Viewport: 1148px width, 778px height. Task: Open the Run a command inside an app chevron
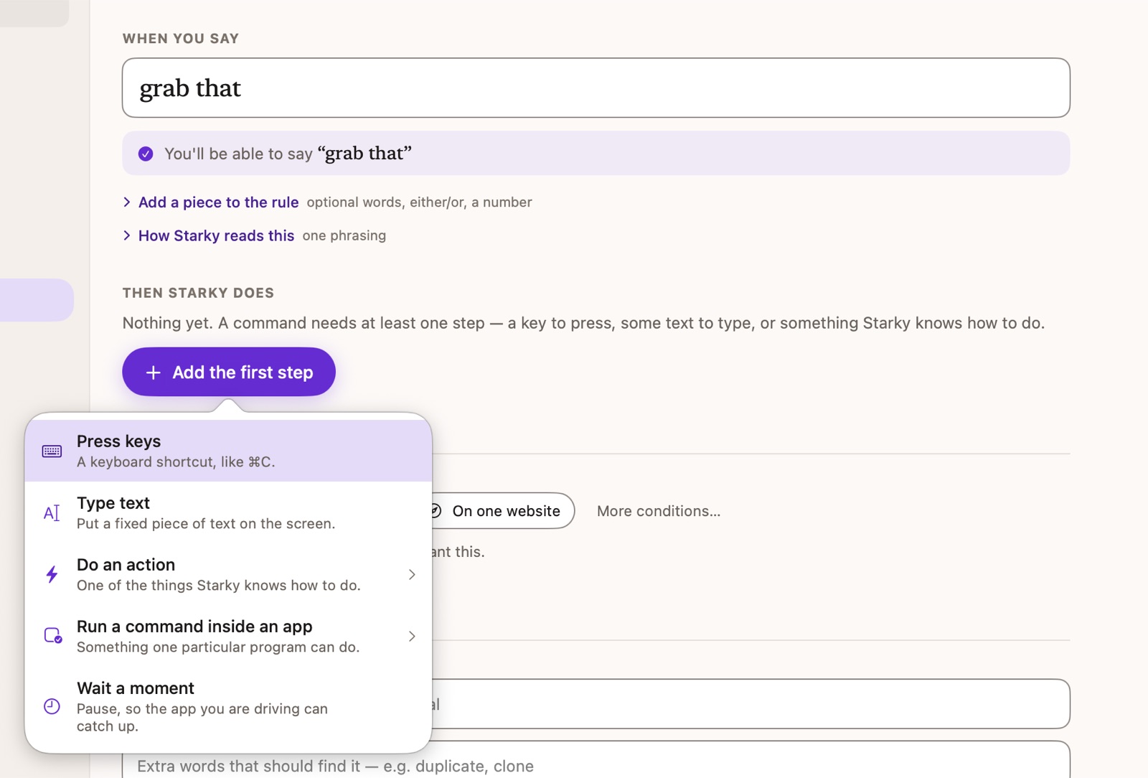coord(412,636)
